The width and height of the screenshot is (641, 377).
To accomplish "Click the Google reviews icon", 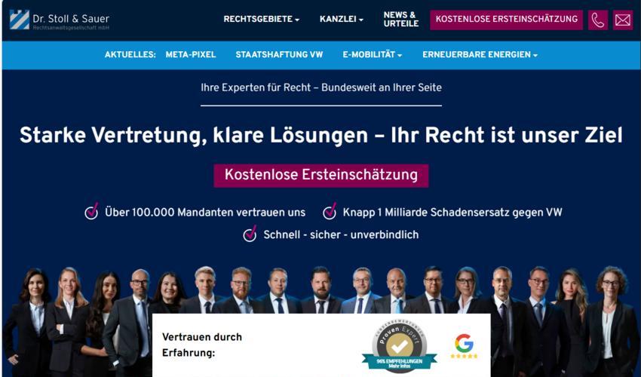I will click(x=464, y=346).
